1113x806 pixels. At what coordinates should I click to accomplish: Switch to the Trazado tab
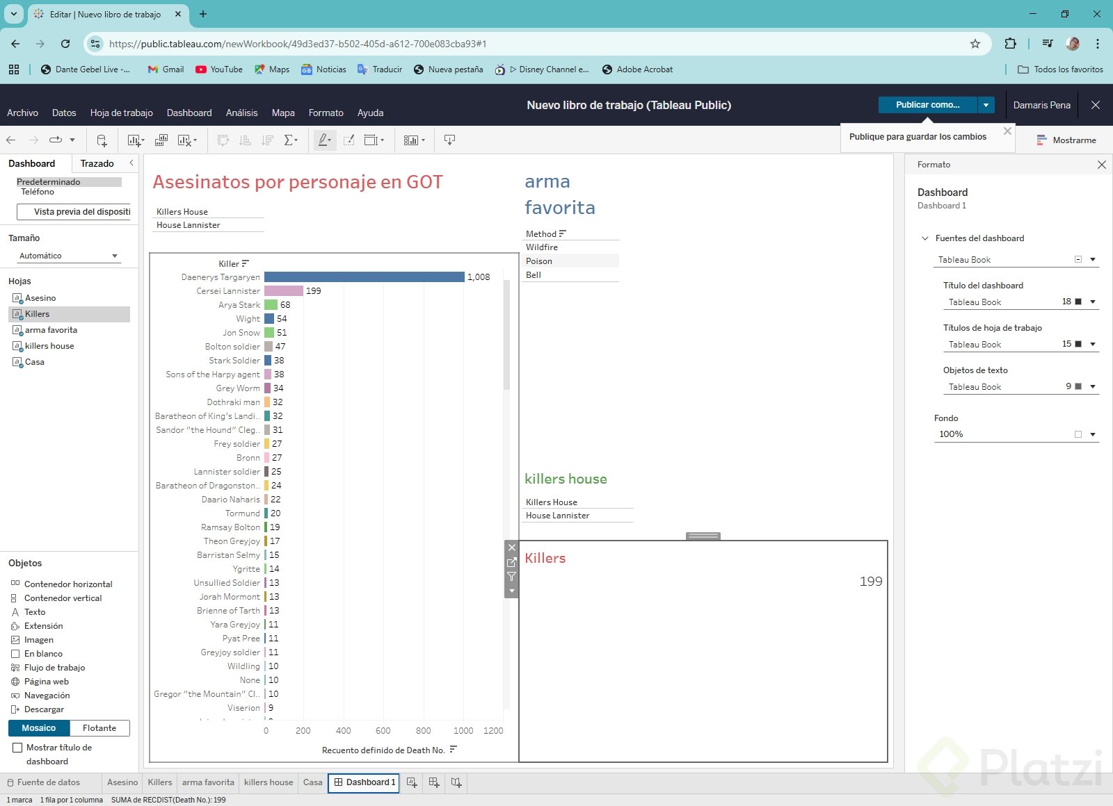point(97,163)
